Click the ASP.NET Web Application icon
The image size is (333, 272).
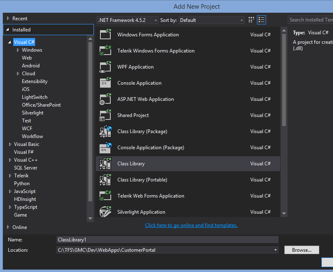105,99
